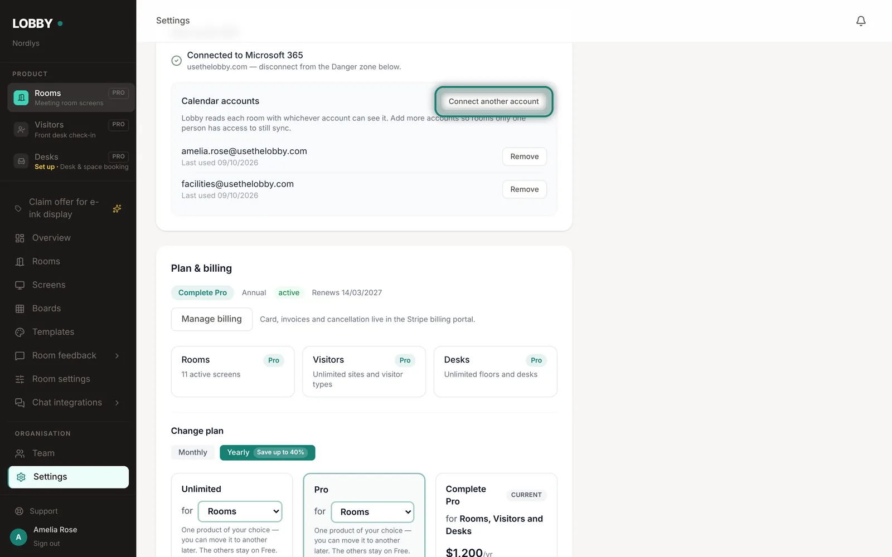Screen dimensions: 892x557
Task: Select Yearly billing option
Action: 267,452
